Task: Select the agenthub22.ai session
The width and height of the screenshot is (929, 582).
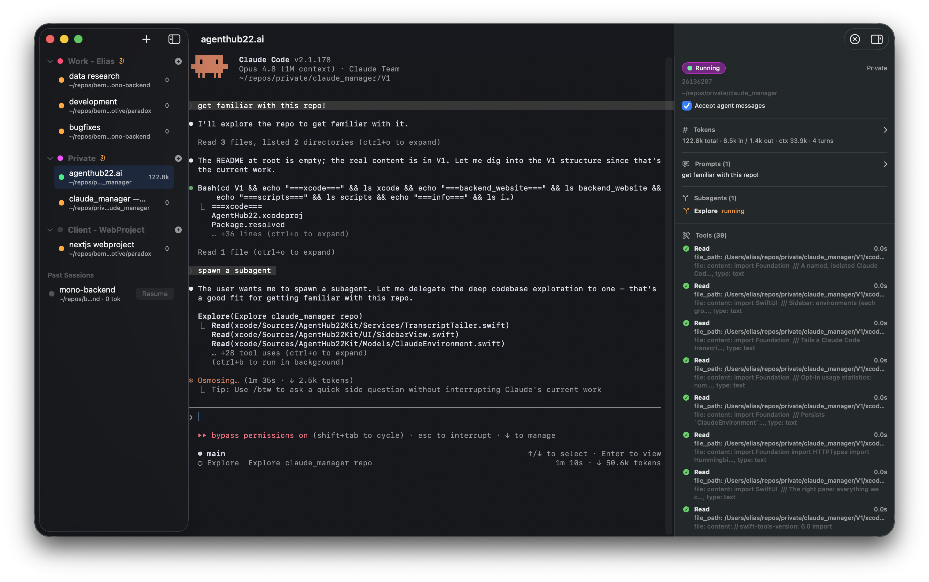Action: (114, 177)
